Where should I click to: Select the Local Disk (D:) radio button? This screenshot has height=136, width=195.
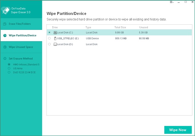49,44
